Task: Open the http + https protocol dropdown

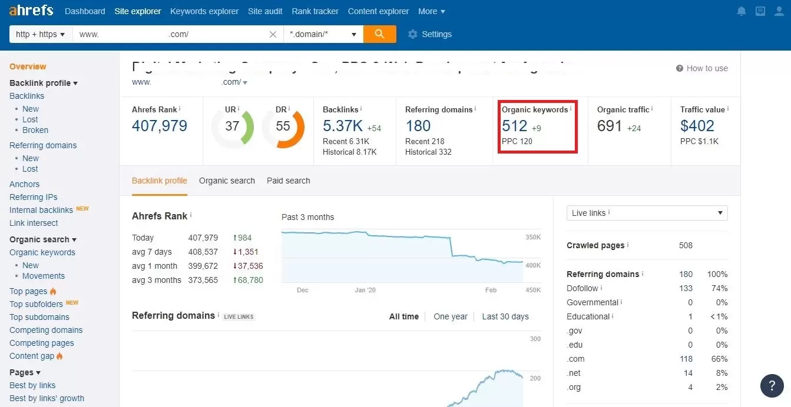Action: pos(41,34)
